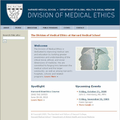
Task: Click the Division of Medical Ethics page heading
Action: click(66, 35)
